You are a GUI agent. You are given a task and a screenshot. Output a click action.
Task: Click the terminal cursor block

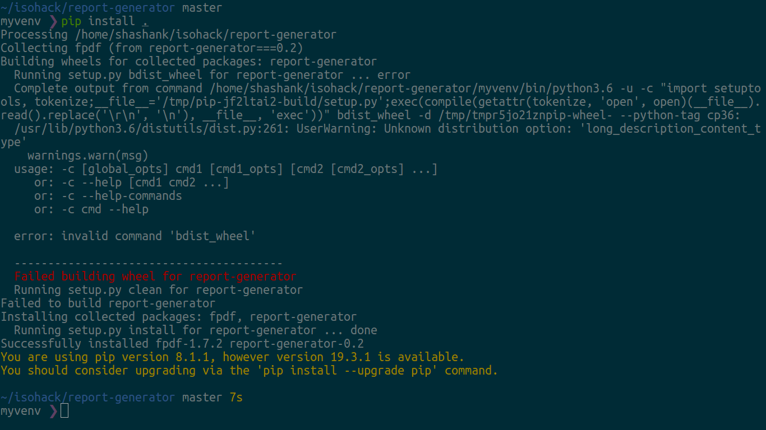[x=64, y=411]
